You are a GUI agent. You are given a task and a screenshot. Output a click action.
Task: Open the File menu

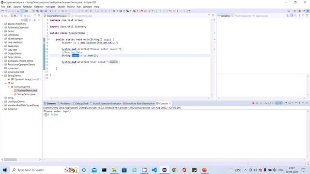[x=3, y=7]
